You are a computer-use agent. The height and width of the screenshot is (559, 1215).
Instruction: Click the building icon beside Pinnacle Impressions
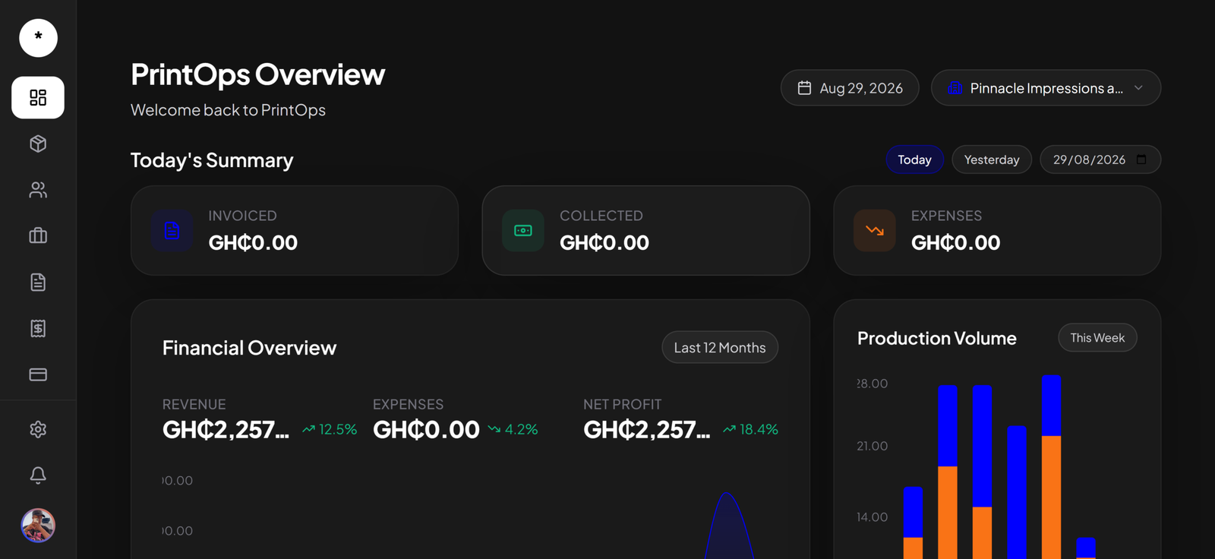955,88
